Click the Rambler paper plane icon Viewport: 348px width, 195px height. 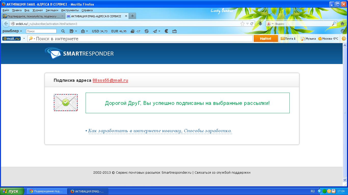[x=155, y=31]
